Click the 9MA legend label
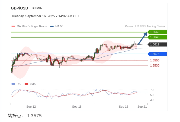Viewport: 180px width, 122px height. 33,84
